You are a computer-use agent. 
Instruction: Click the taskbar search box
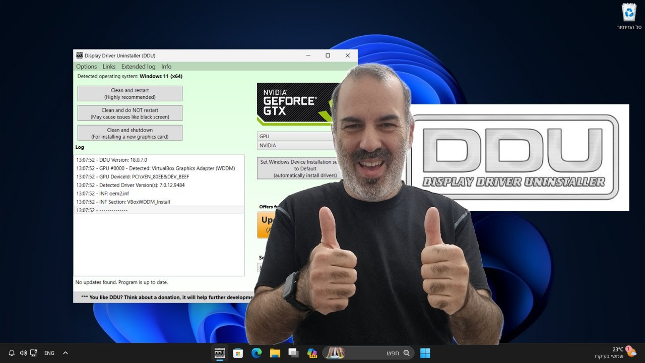(x=369, y=353)
